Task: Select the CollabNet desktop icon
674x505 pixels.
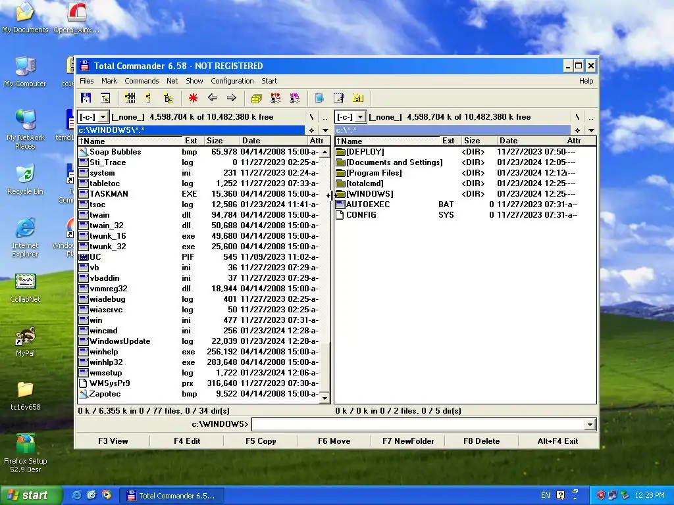Action: [x=26, y=288]
